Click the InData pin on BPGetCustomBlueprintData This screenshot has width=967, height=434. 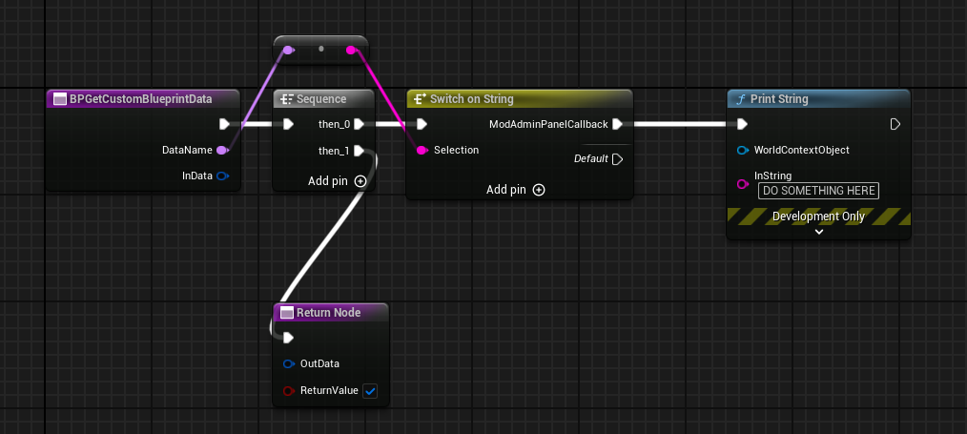[222, 176]
